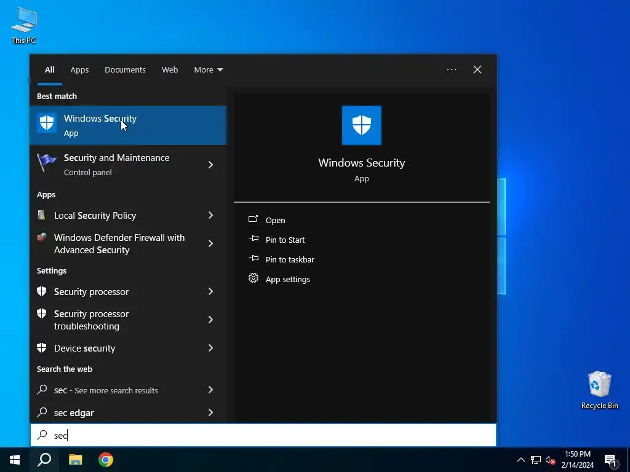
Task: Open the More filter dropdown
Action: [208, 70]
